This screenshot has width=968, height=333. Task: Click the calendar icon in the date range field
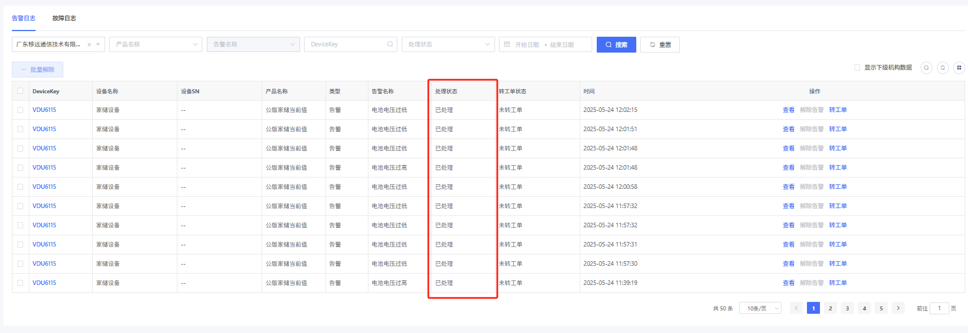click(507, 45)
